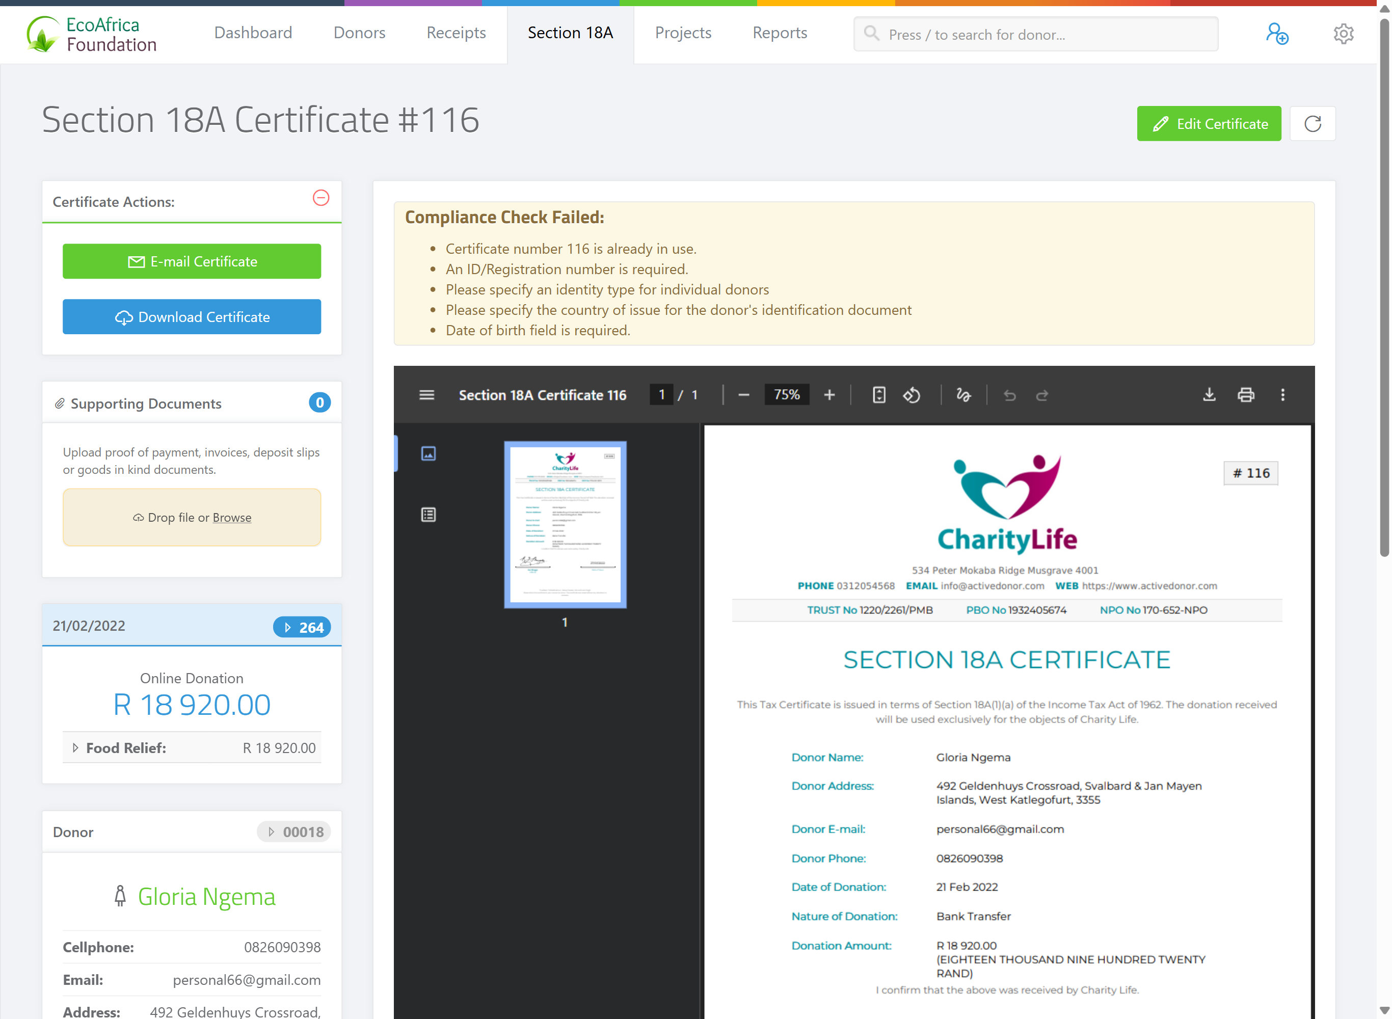The width and height of the screenshot is (1392, 1019).
Task: Open the Dashboard tab
Action: (253, 33)
